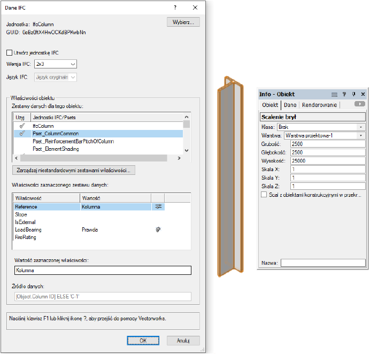
Task: Open the Info palette hamburger menu
Action: pyautogui.click(x=335, y=94)
